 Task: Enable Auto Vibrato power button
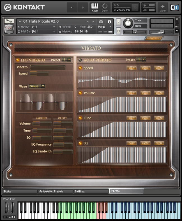(x=80, y=60)
